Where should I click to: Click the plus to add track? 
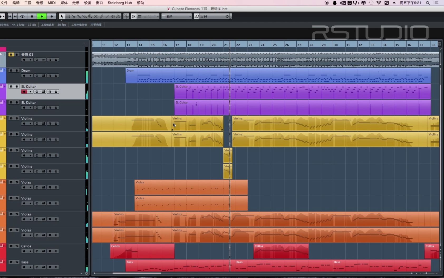[x=84, y=44]
